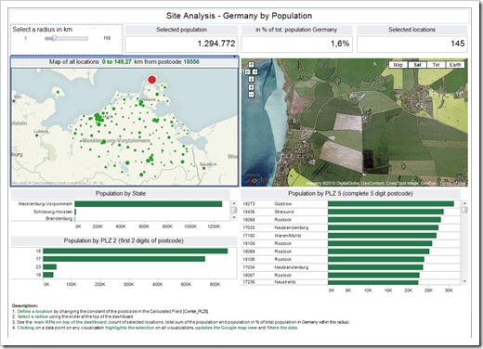483x349 pixels.
Task: Zoom out on the satellite map
Action: tap(251, 95)
